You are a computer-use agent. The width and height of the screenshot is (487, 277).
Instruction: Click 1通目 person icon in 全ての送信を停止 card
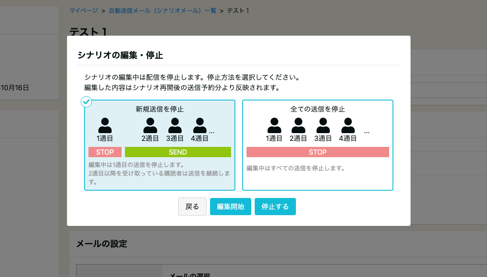pyautogui.click(x=274, y=125)
